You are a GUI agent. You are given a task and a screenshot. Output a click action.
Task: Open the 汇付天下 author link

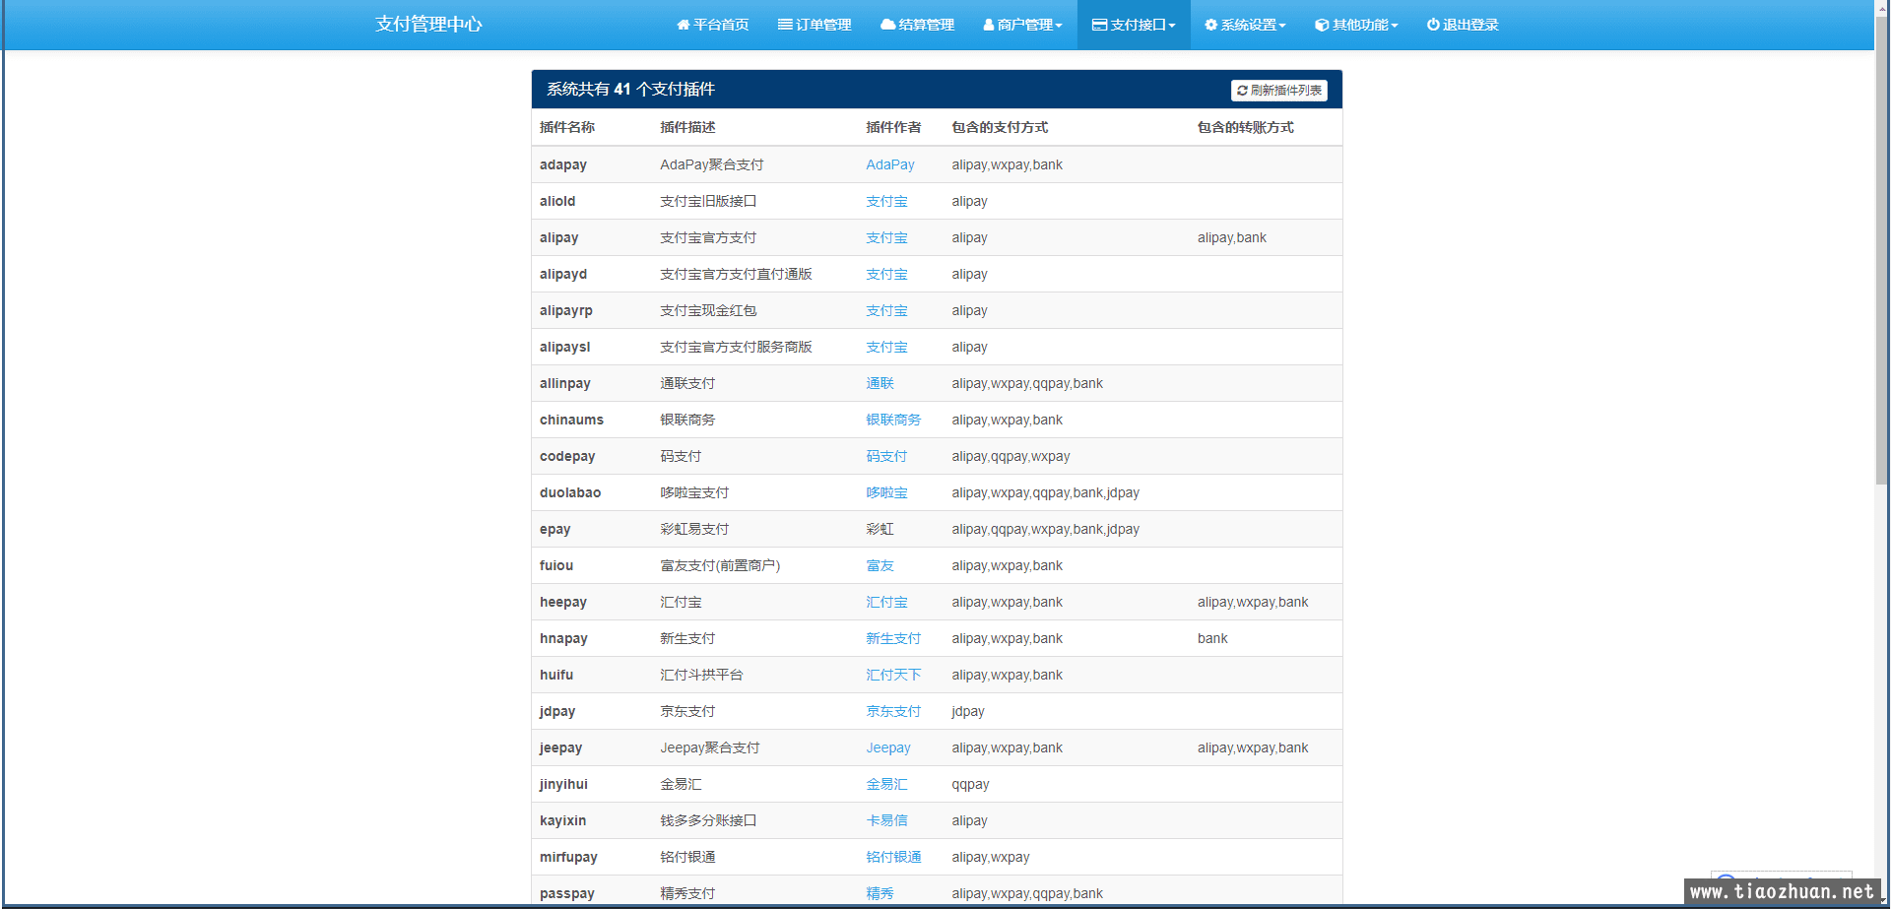[x=893, y=675]
